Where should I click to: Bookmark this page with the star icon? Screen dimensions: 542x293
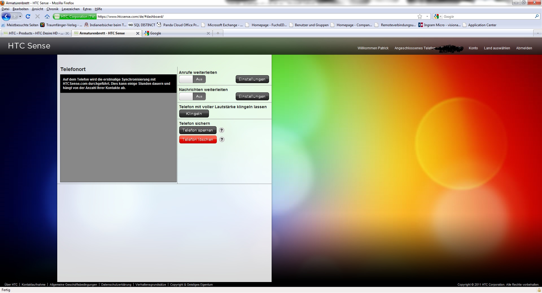(420, 17)
